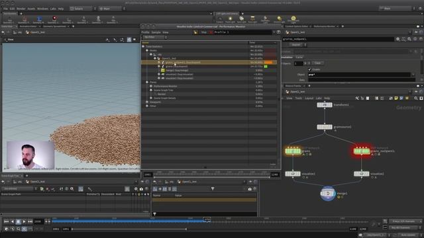The image size is (424, 238).
Task: Click the blue cached timeline bar
Action: click(x=128, y=221)
